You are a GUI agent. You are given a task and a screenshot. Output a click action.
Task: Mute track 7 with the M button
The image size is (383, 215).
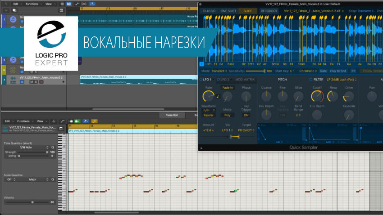point(31,82)
